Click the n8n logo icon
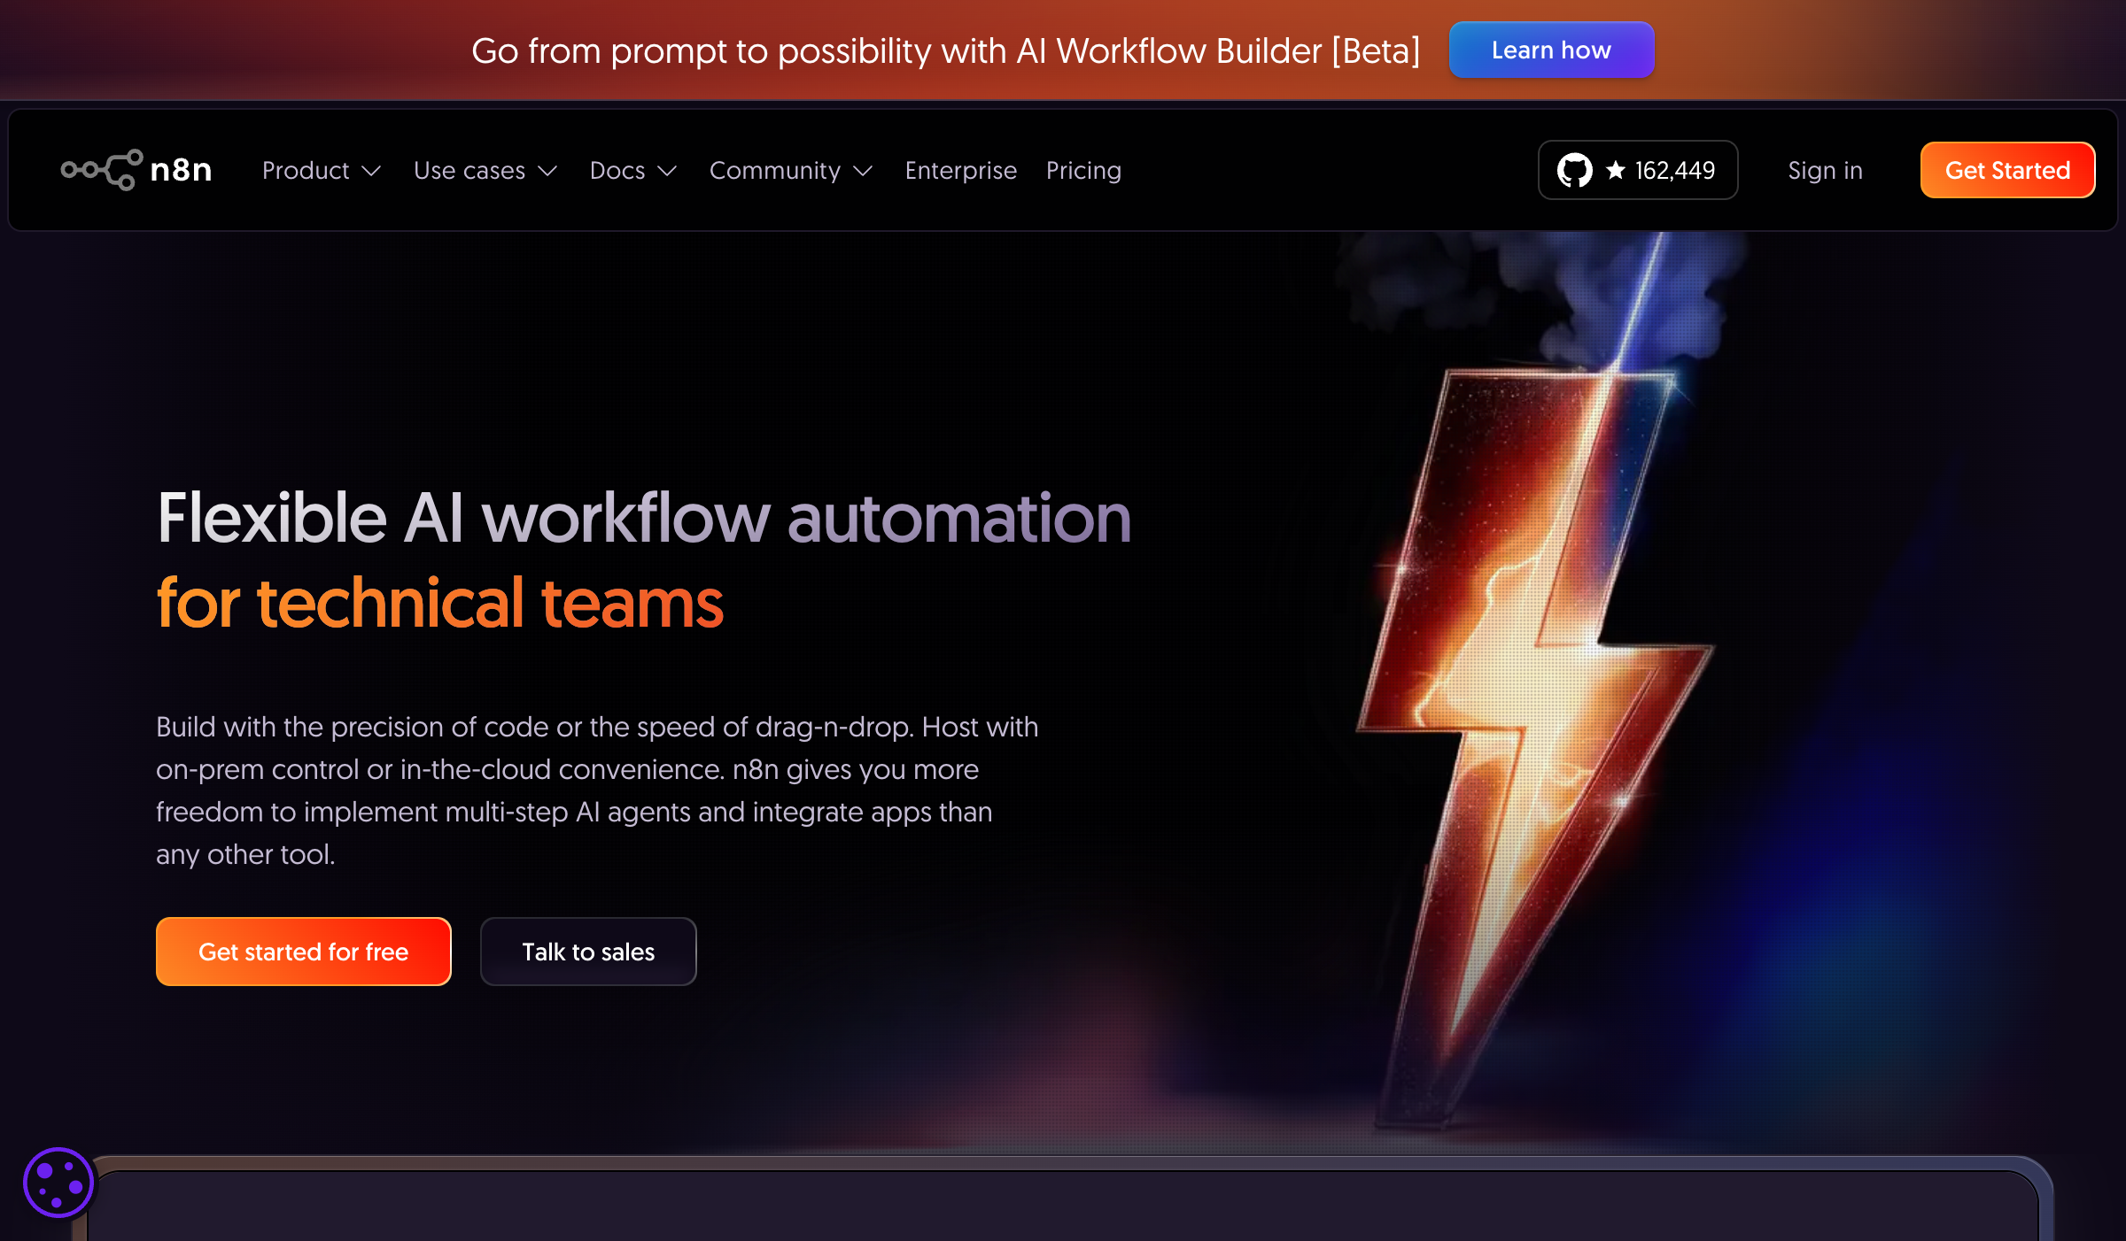Image resolution: width=2126 pixels, height=1241 pixels. coord(102,169)
